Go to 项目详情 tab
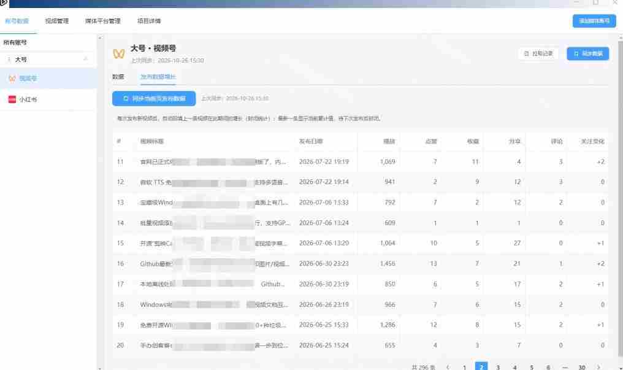 pyautogui.click(x=149, y=21)
